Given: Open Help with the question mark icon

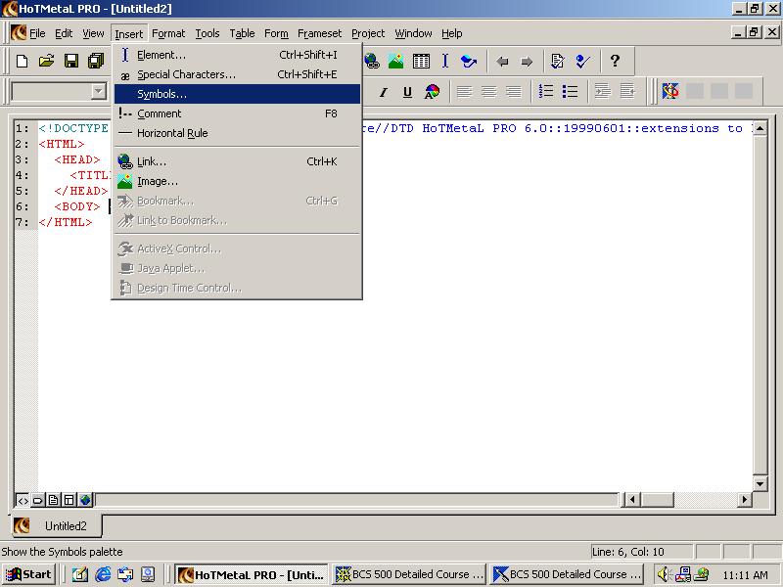Looking at the screenshot, I should (615, 61).
